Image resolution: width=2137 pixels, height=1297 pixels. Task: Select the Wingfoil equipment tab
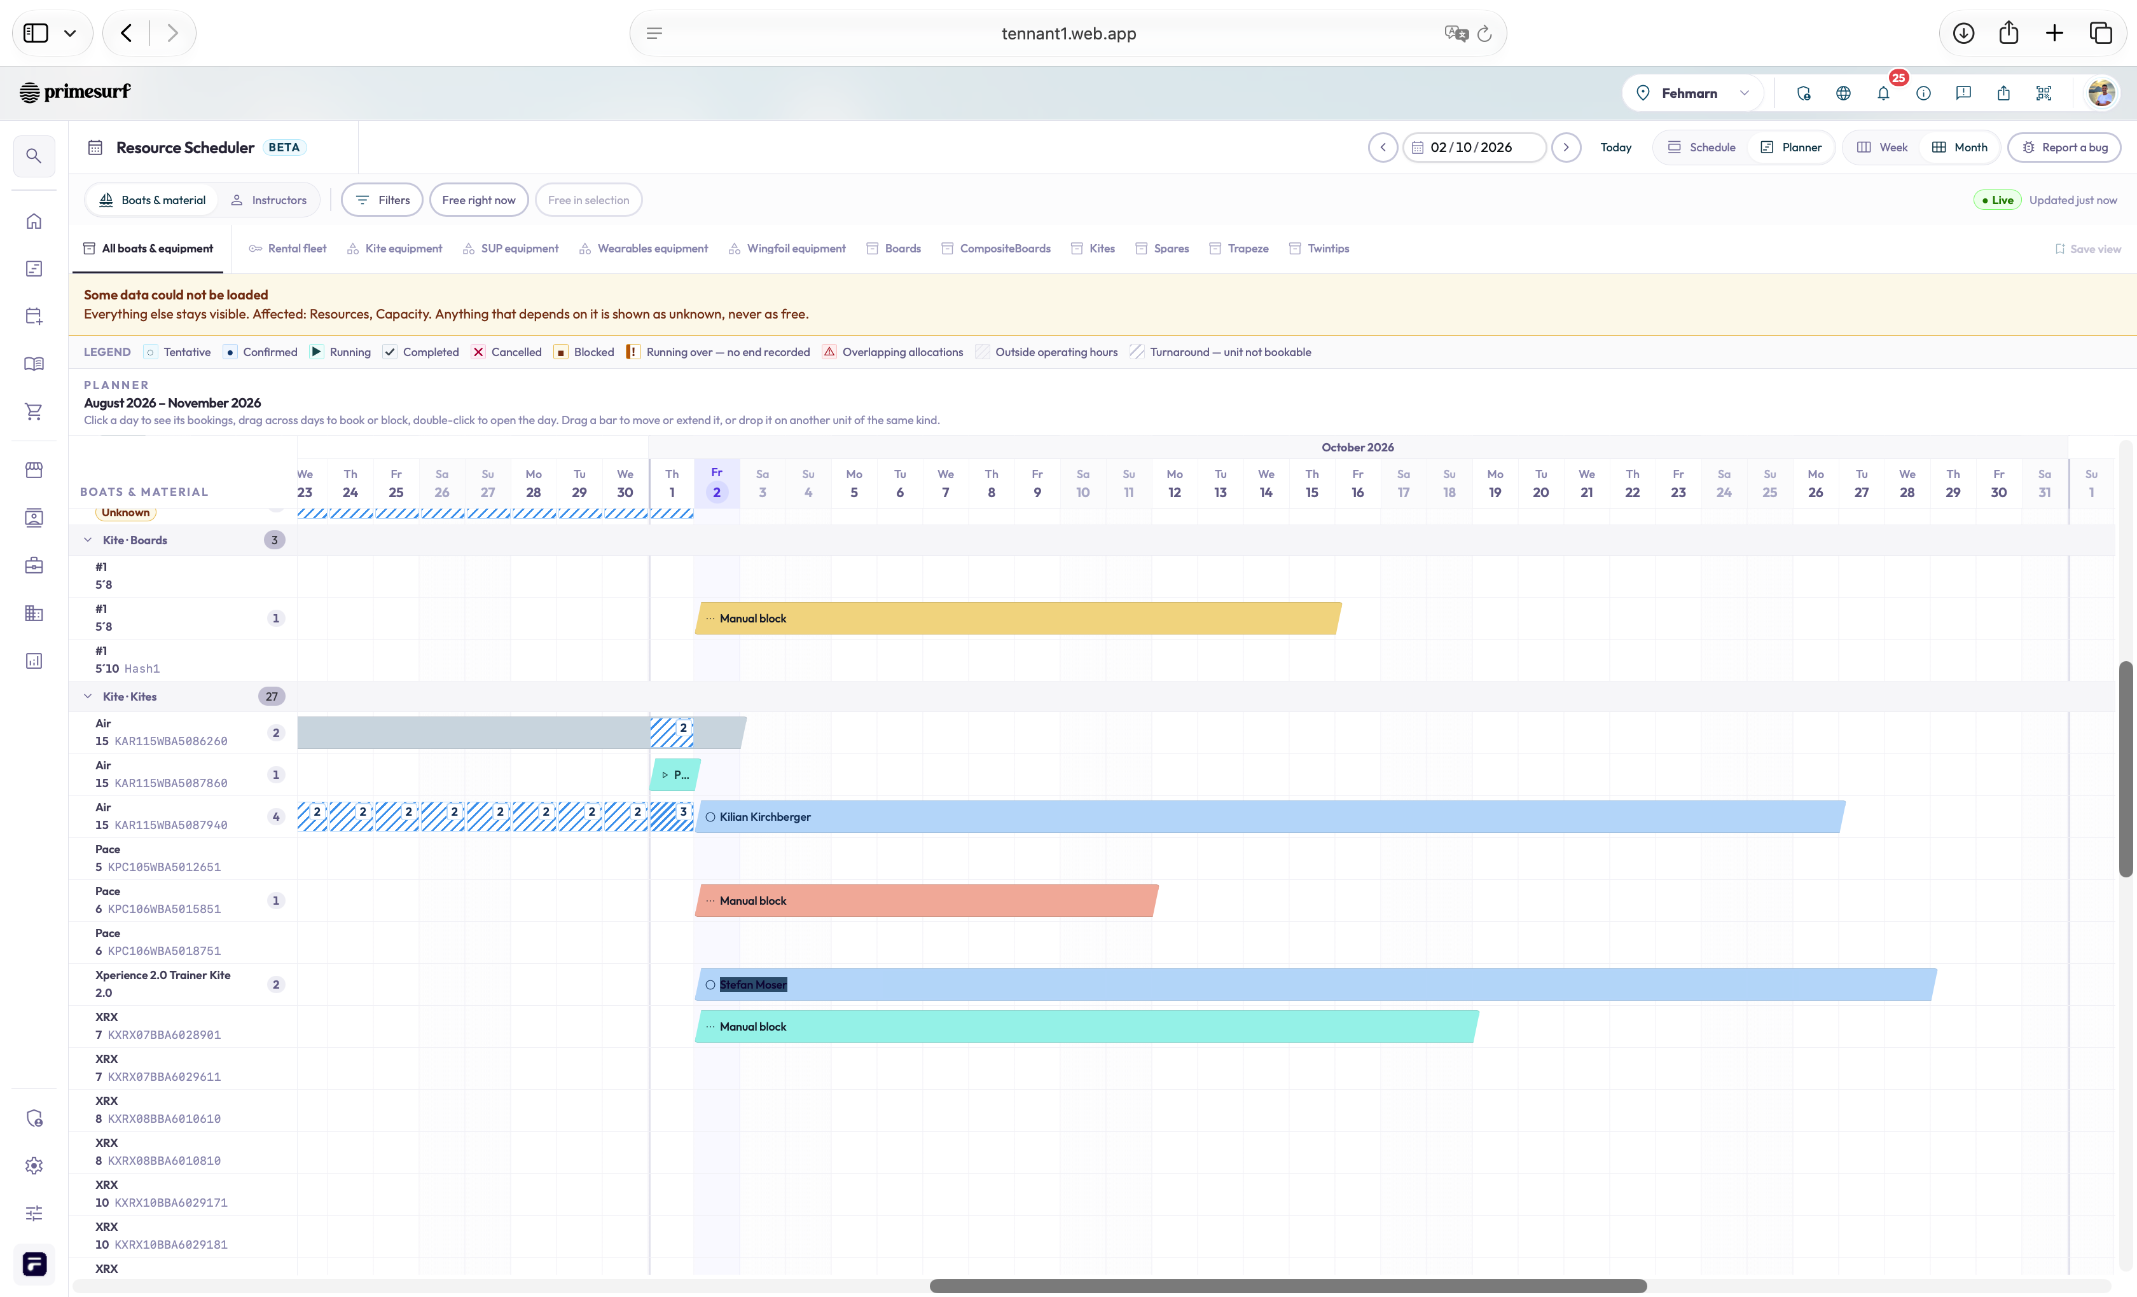coord(787,249)
